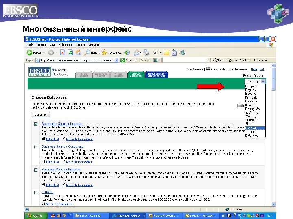293x219 pixels.
Task: Open the Back button history arrow
Action: point(44,52)
